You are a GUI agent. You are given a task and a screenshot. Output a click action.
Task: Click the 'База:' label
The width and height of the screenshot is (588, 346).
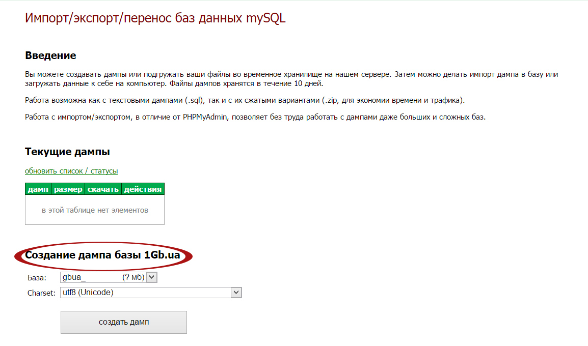tap(37, 278)
